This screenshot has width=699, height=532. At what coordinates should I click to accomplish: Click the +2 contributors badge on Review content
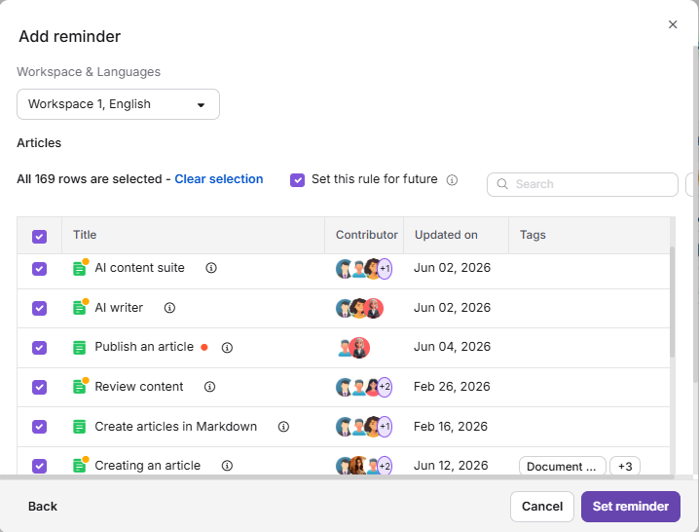pos(385,387)
